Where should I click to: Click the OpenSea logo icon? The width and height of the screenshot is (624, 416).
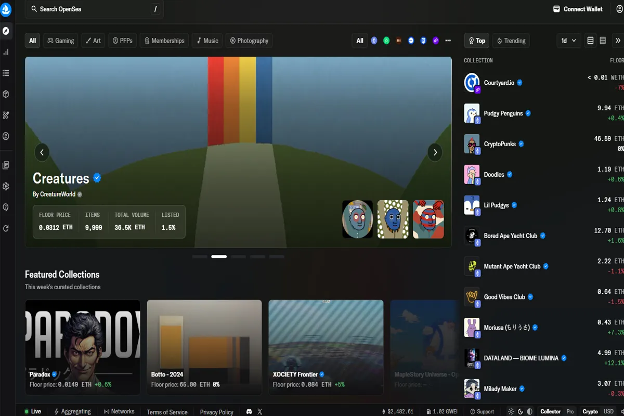(x=6, y=9)
